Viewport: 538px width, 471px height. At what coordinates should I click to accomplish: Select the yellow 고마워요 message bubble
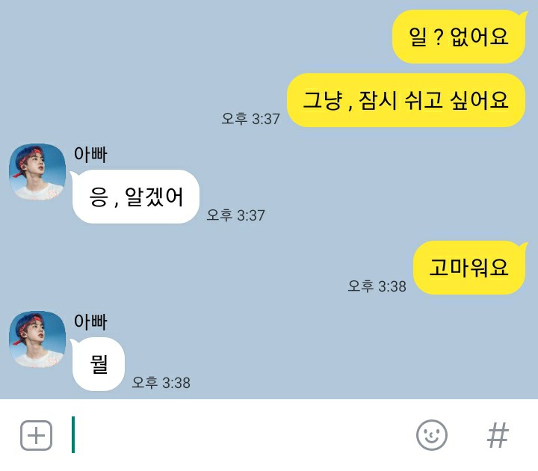click(470, 268)
